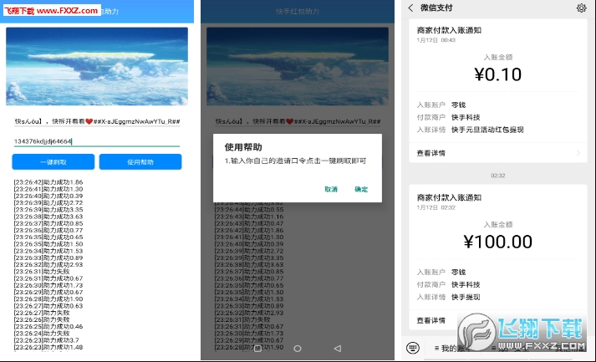Click 确定 in the 使用帮助 dialog
Image resolution: width=596 pixels, height=362 pixels.
(361, 190)
